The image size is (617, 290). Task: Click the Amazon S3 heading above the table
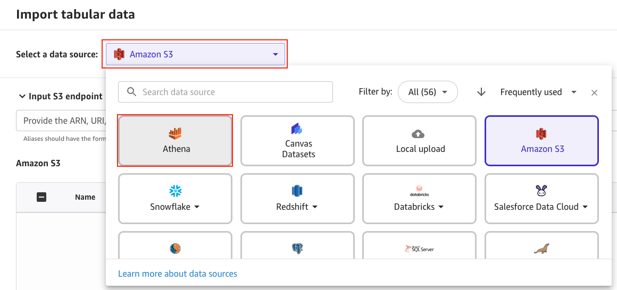[x=38, y=163]
